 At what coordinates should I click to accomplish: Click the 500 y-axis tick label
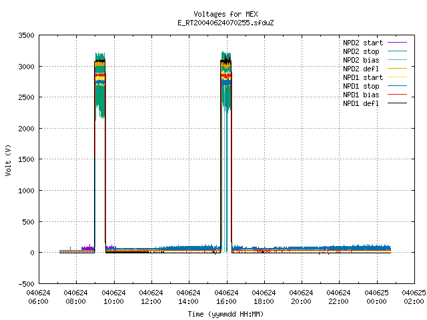[x=28, y=222]
